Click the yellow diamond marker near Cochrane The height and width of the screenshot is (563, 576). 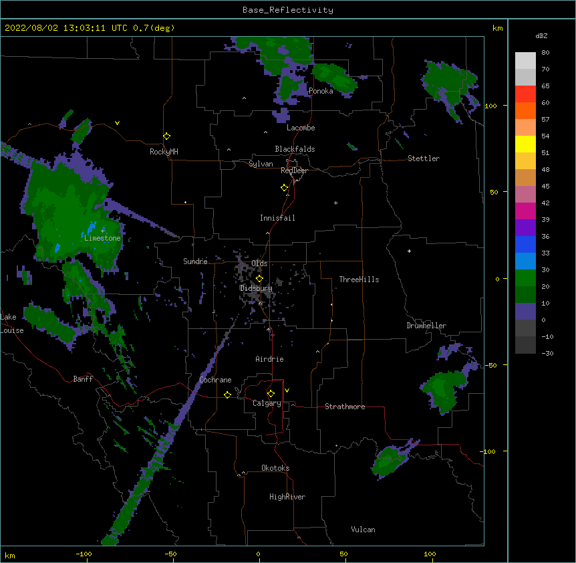(227, 395)
